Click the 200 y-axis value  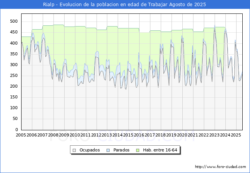pos(14,86)
